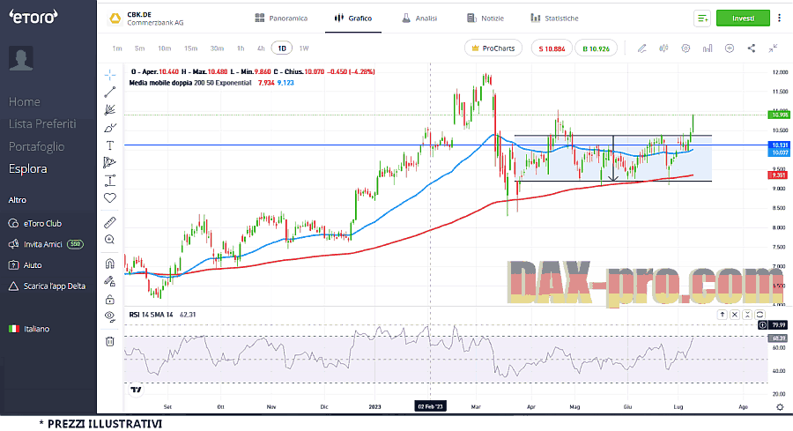Switch to the Notizie tab

pos(485,19)
